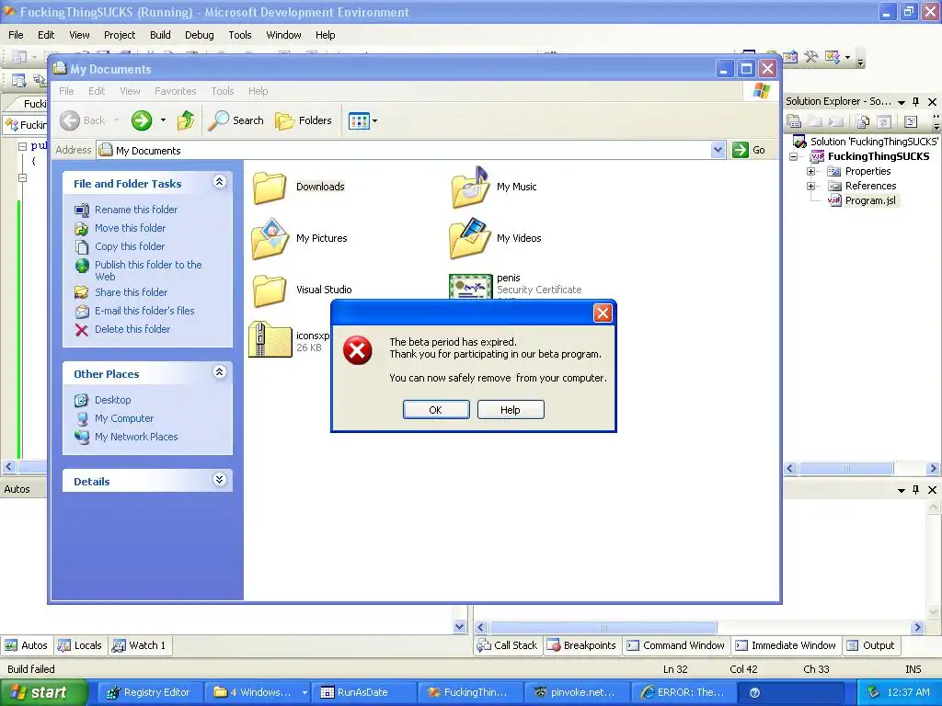Click E-mail this folder's files
942x706 pixels.
144,311
